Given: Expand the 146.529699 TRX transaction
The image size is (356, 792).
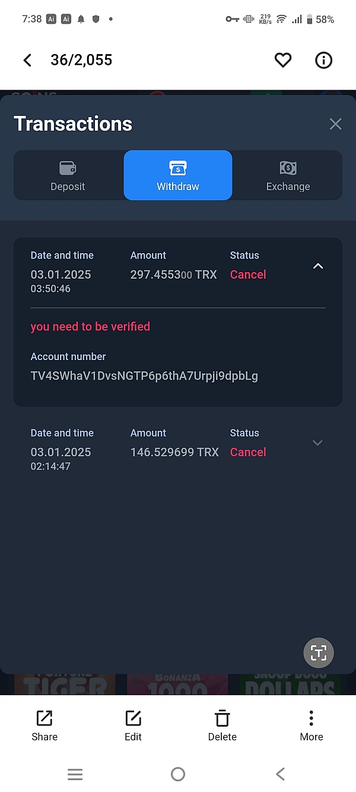Looking at the screenshot, I should click(317, 443).
